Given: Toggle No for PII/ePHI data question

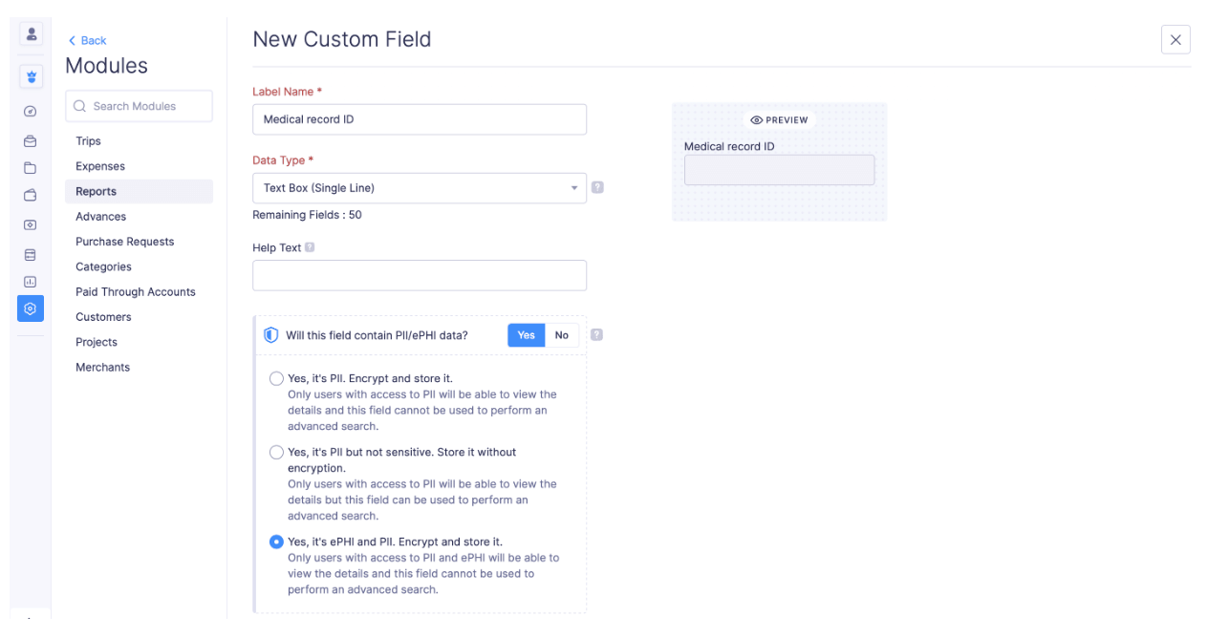Looking at the screenshot, I should point(562,335).
